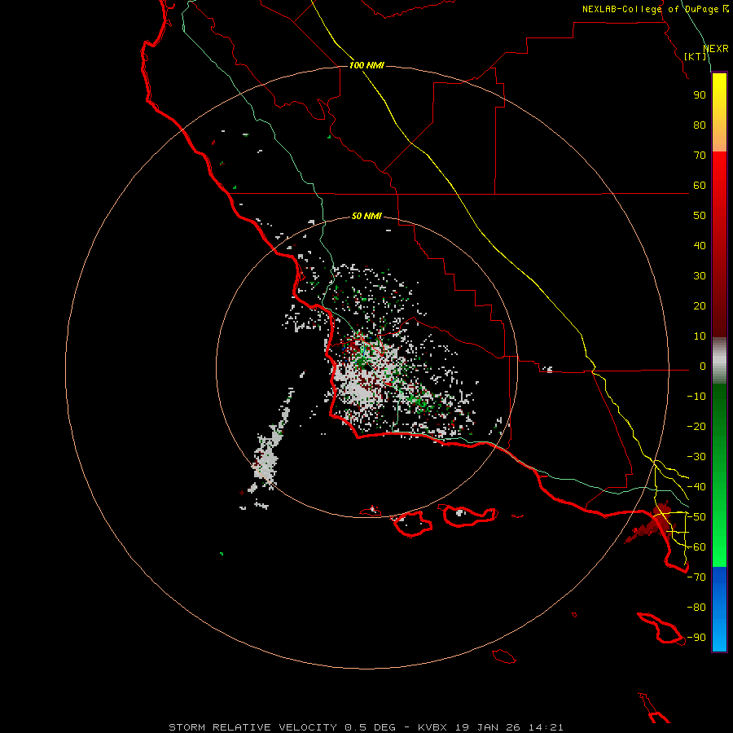Click the -90 value on the color scale

tap(696, 638)
